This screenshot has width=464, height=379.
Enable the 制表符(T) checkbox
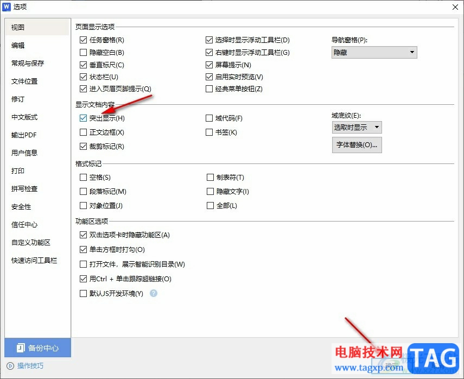pyautogui.click(x=210, y=177)
